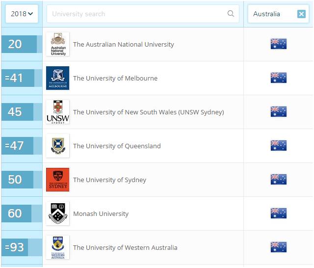Image resolution: width=314 pixels, height=268 pixels.
Task: Open Monash University link
Action: 101,214
